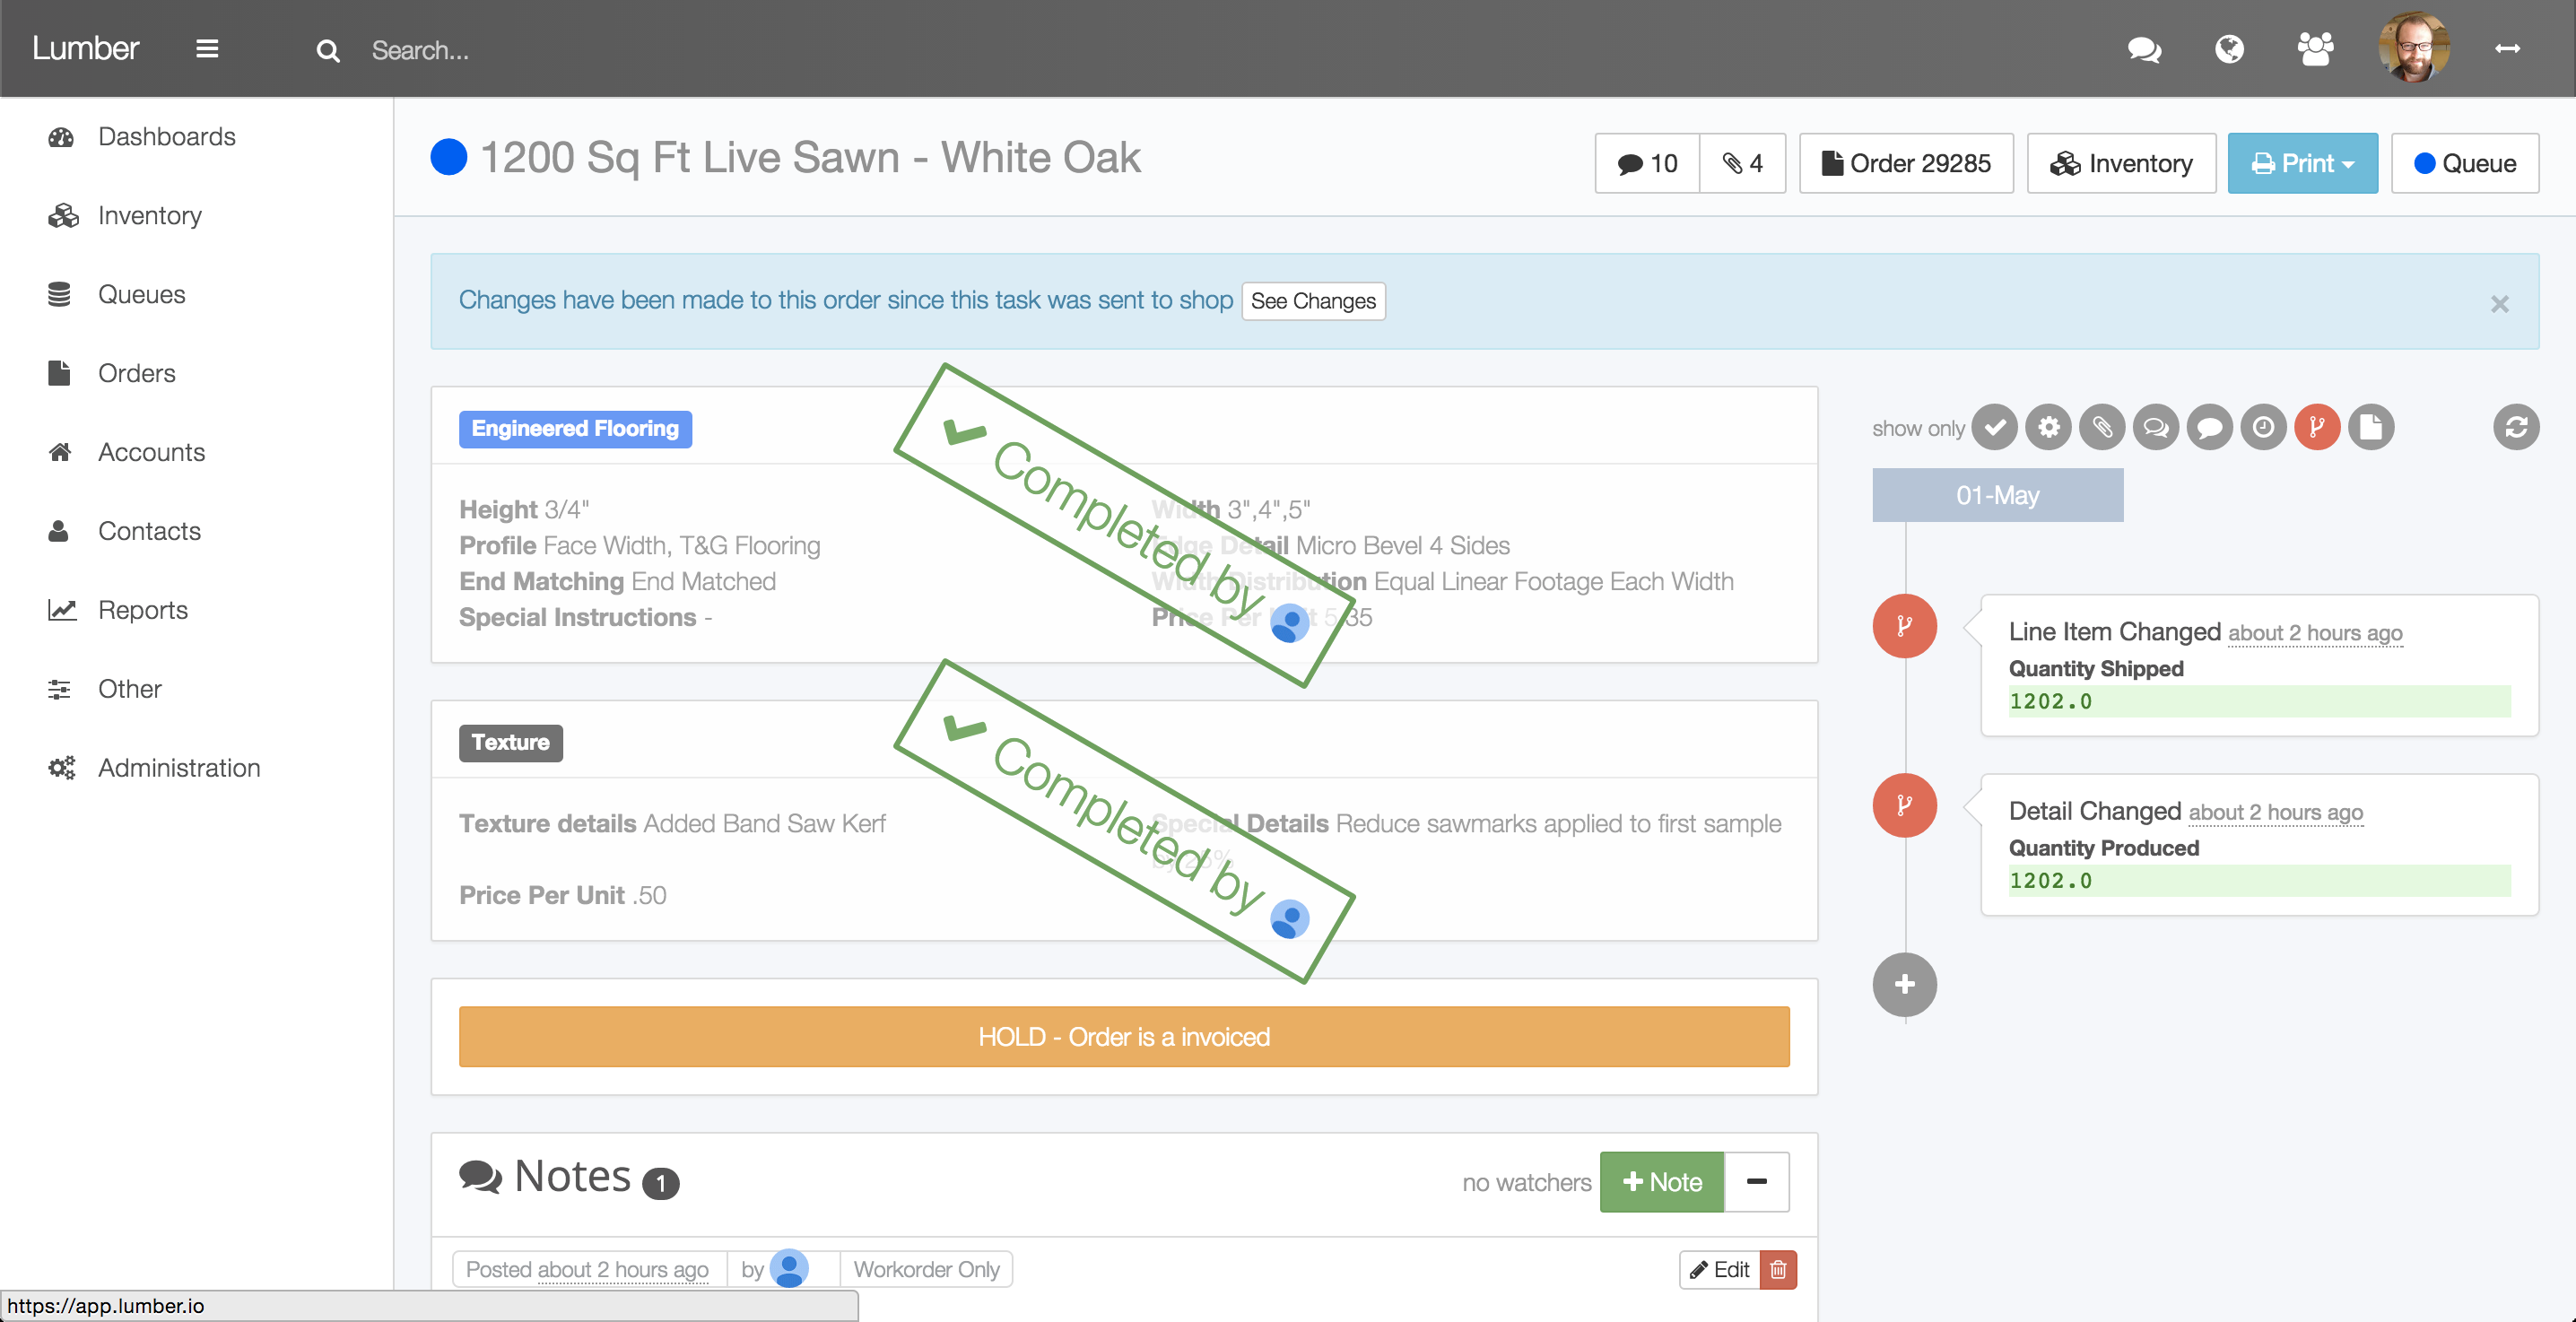Expand Other in sidebar
The width and height of the screenshot is (2576, 1322).
(x=129, y=690)
